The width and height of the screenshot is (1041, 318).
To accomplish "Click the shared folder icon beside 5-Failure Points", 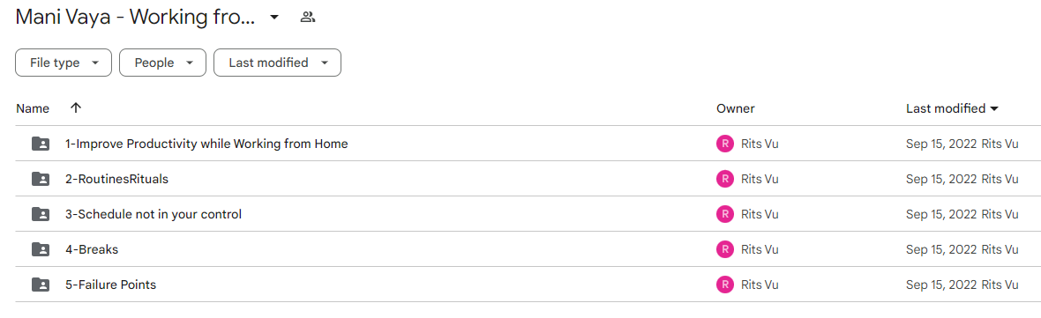I will [41, 285].
